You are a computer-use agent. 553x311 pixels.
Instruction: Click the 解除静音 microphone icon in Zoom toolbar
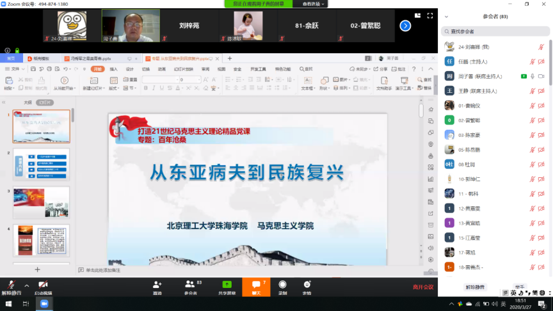click(12, 285)
